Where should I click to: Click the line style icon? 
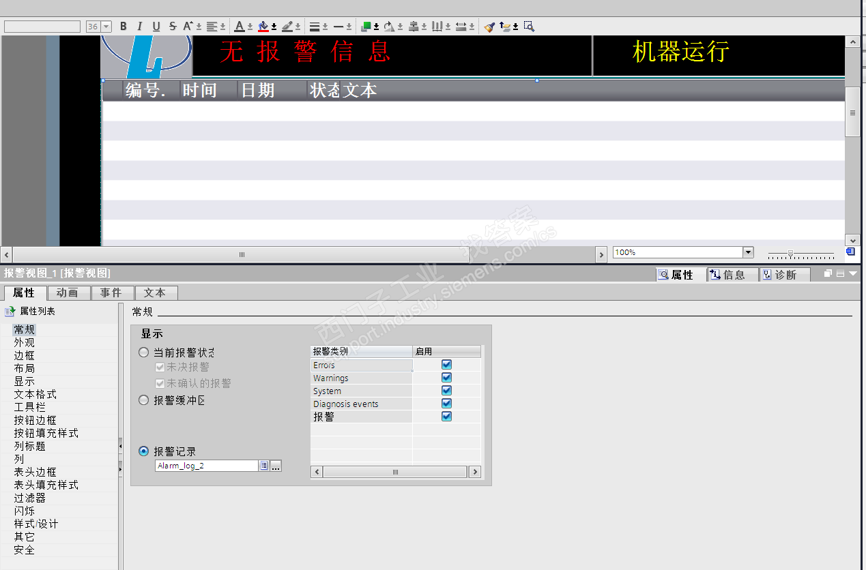click(x=338, y=27)
